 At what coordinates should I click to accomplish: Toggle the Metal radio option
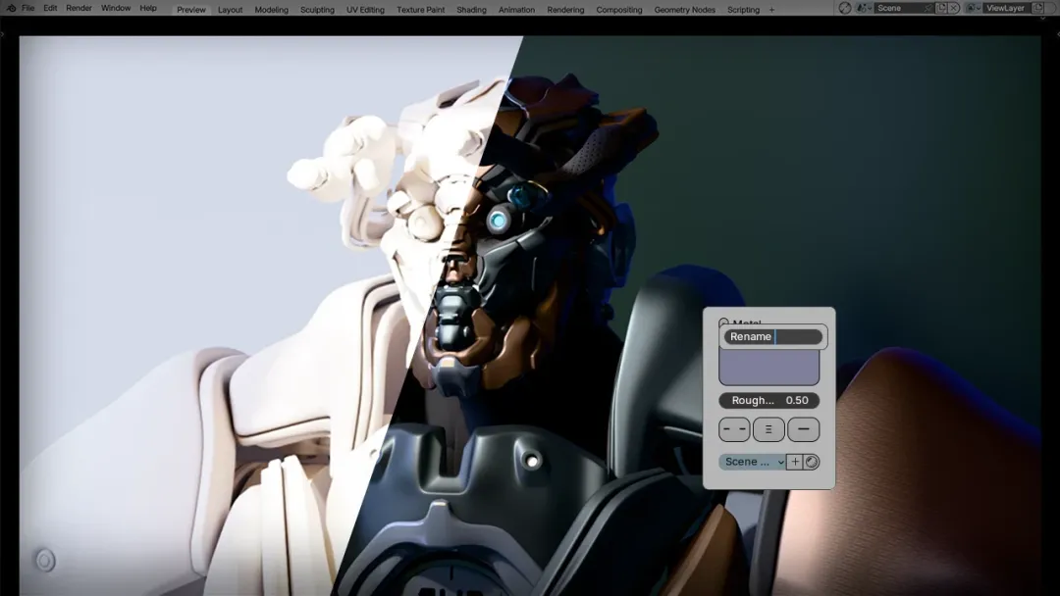coord(724,323)
